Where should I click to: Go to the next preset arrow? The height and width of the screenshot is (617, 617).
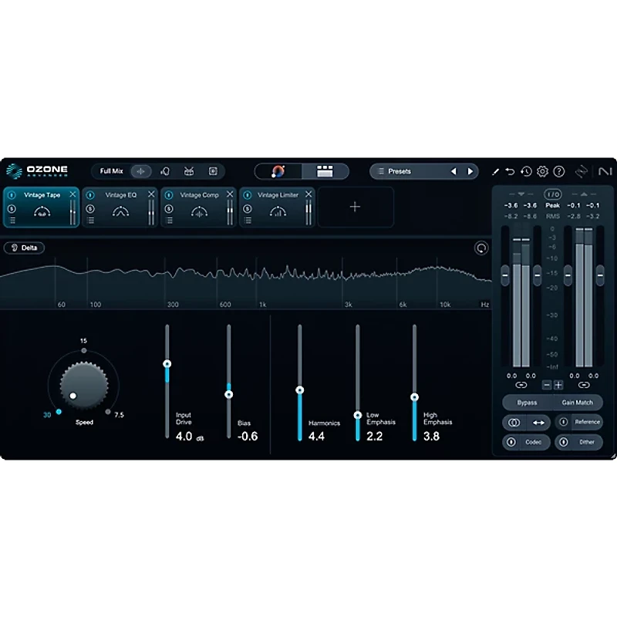[x=470, y=171]
